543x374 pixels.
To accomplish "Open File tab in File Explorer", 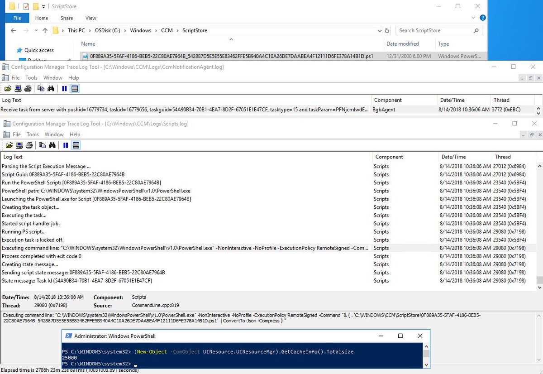I will tap(17, 18).
